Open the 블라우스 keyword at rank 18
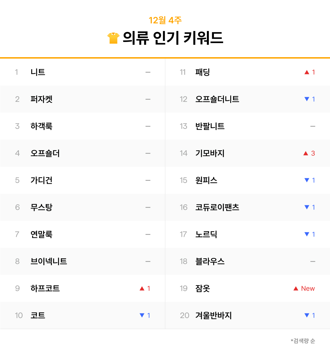 (x=210, y=261)
